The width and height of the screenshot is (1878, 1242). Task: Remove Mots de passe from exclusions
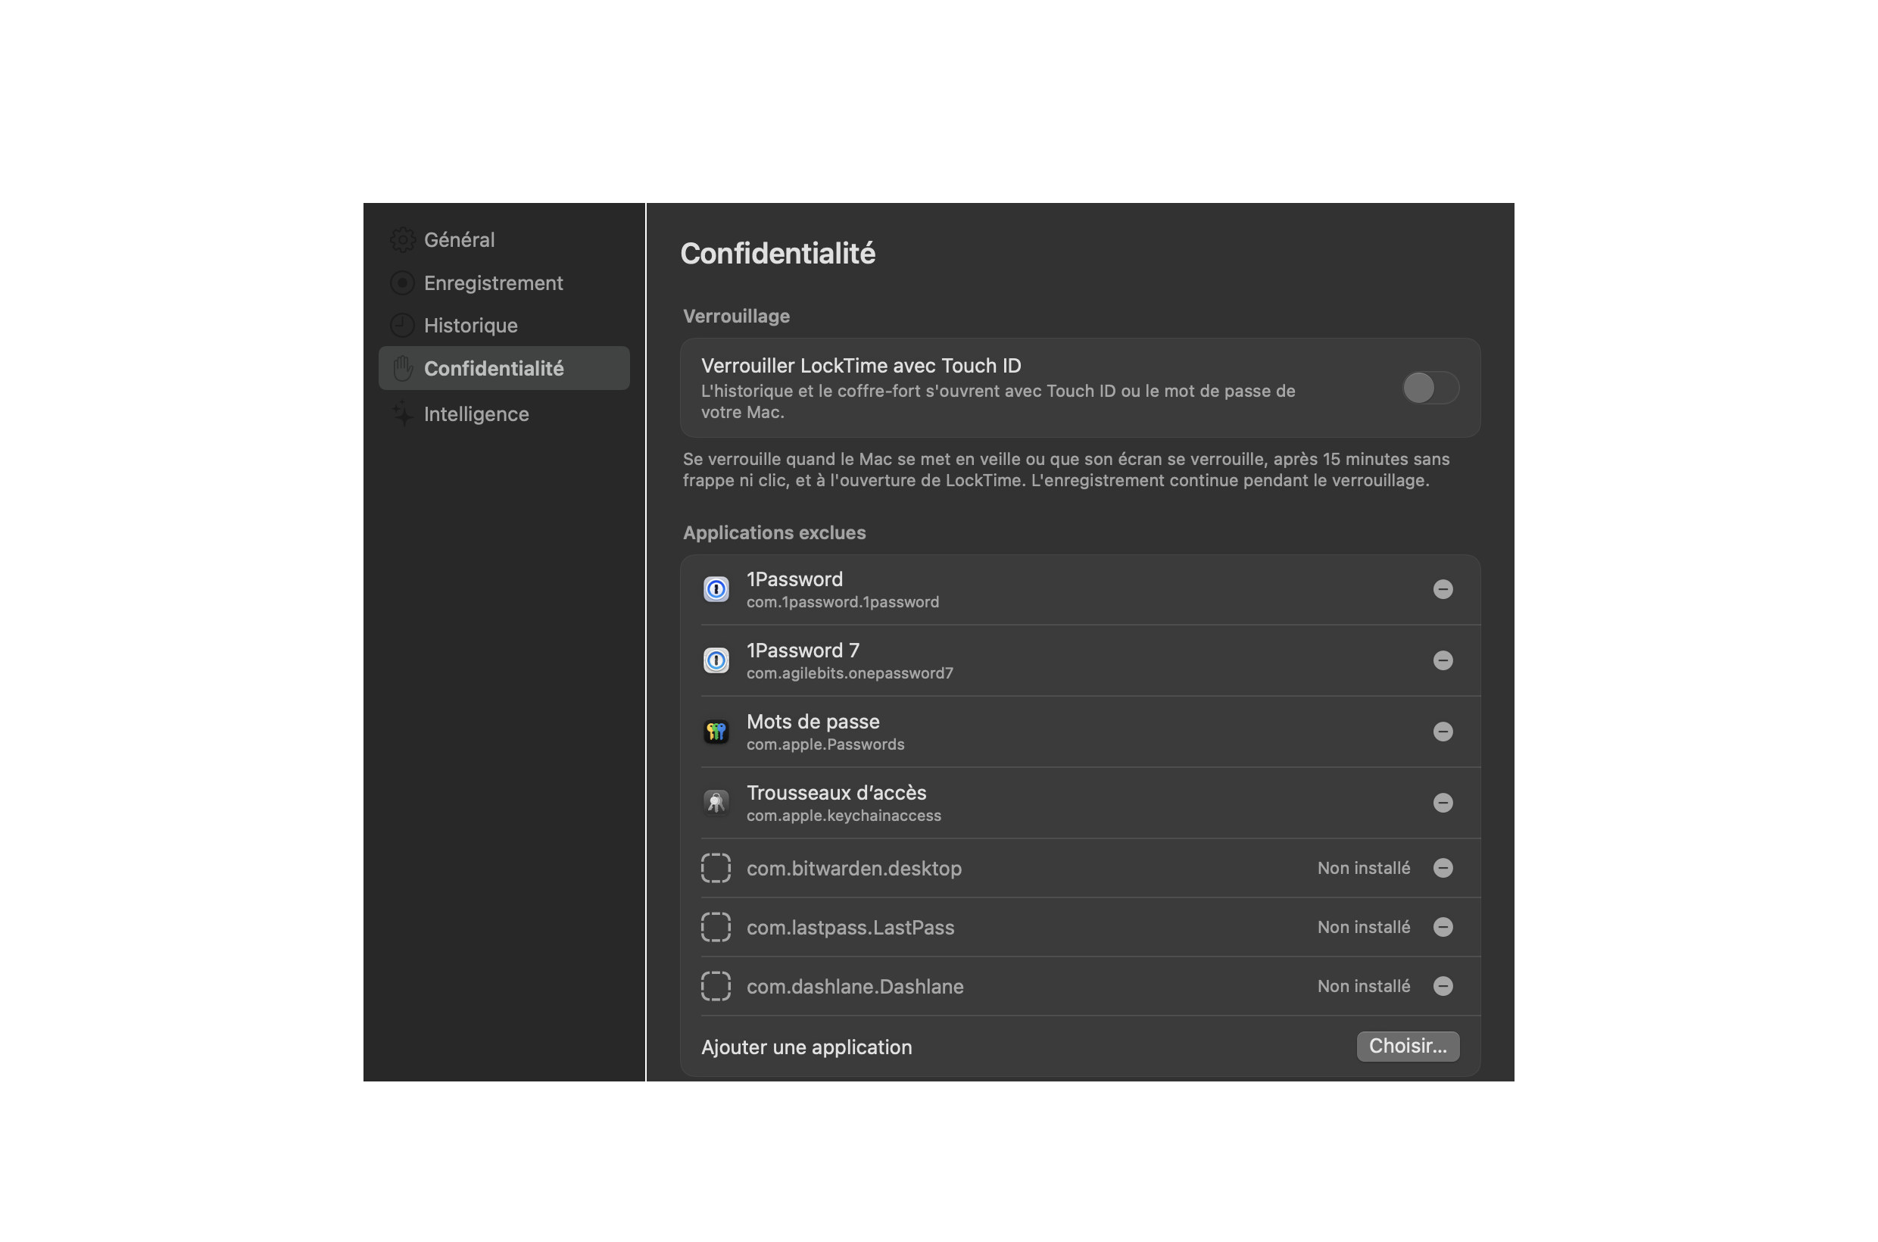click(x=1443, y=732)
